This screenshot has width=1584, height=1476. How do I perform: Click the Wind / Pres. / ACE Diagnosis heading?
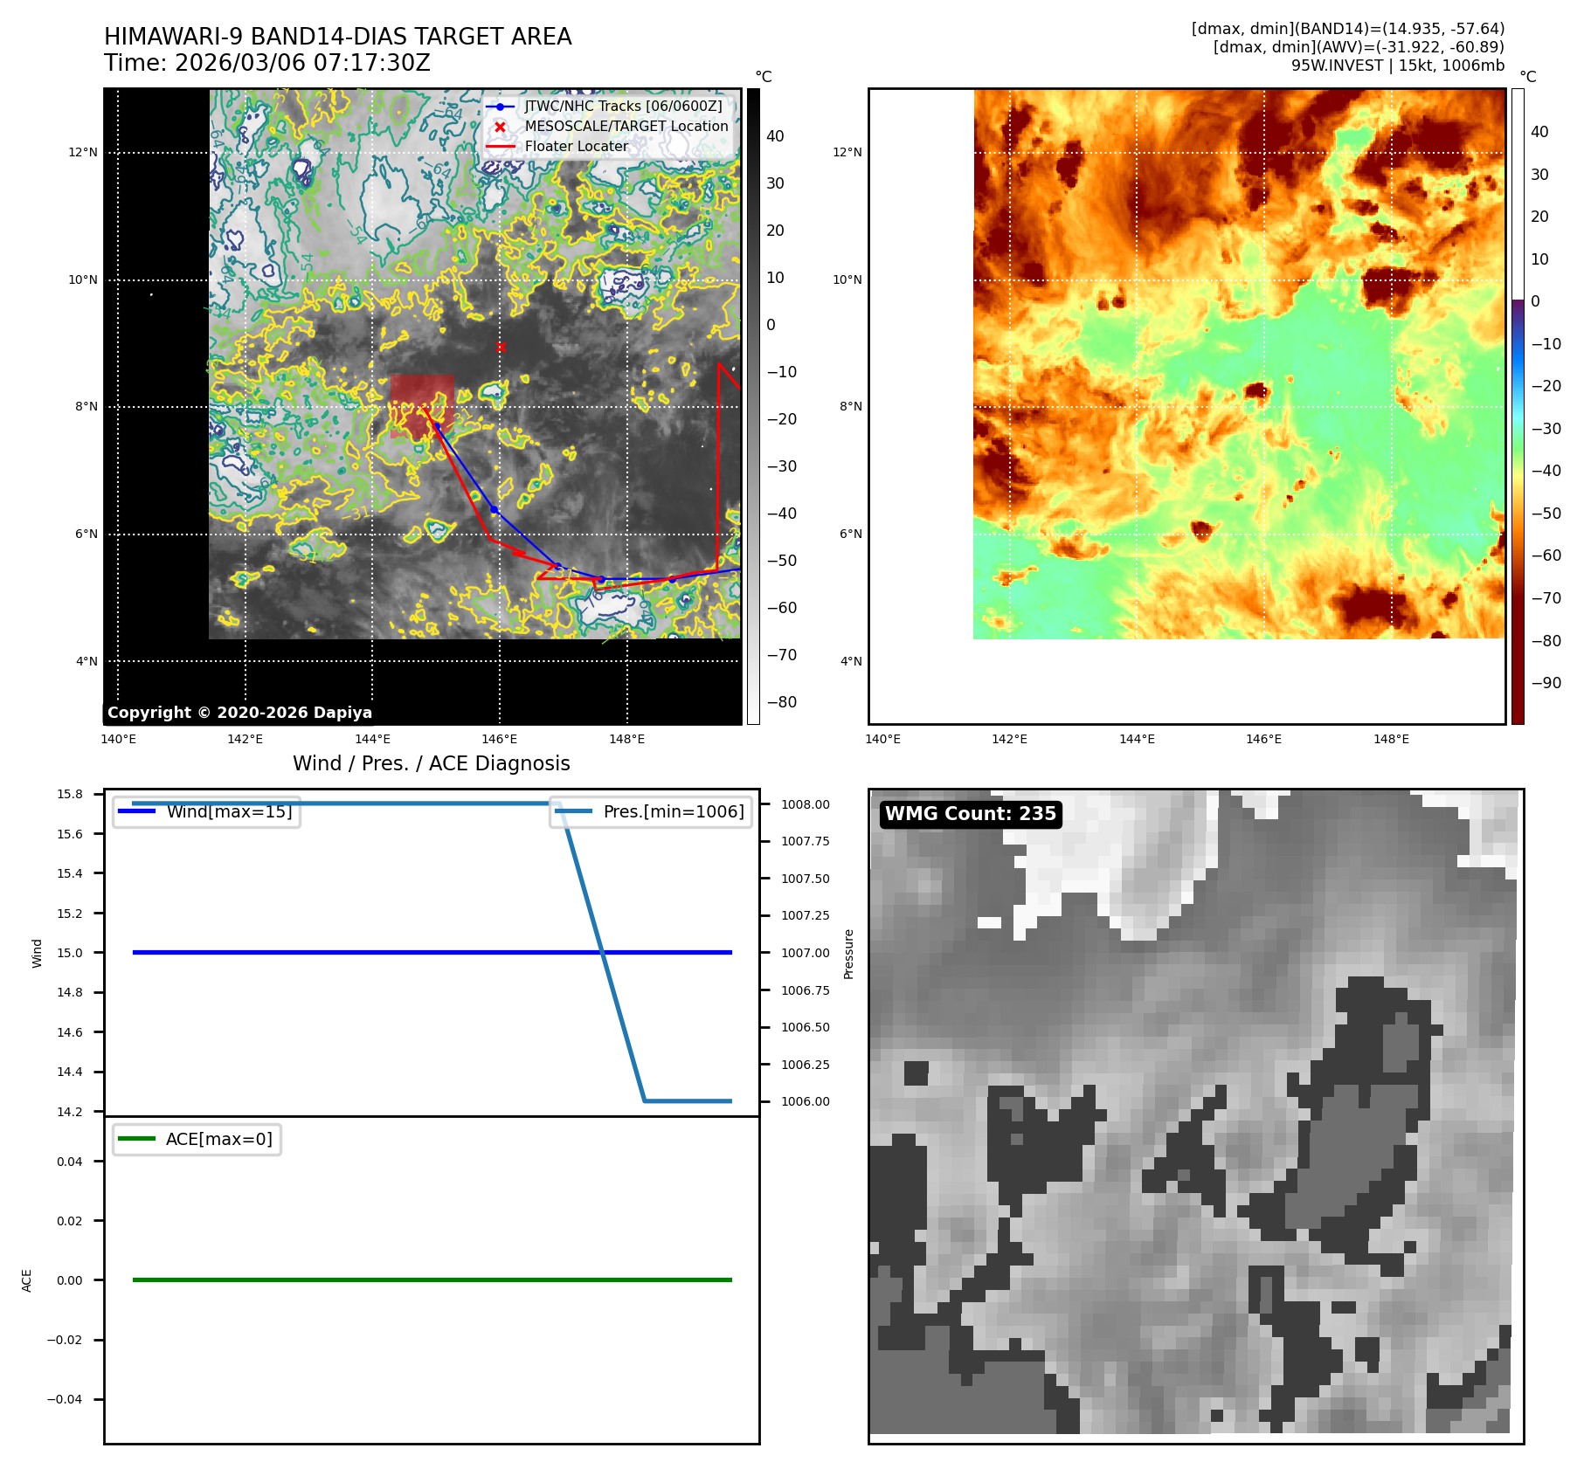pos(431,763)
